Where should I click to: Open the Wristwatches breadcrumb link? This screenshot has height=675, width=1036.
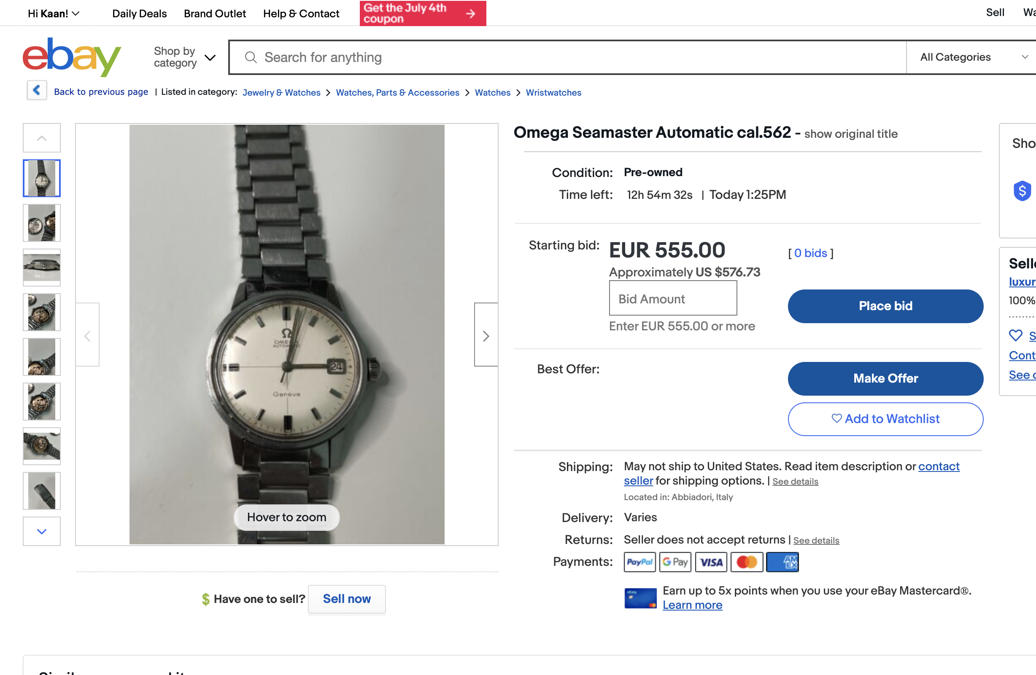point(553,93)
